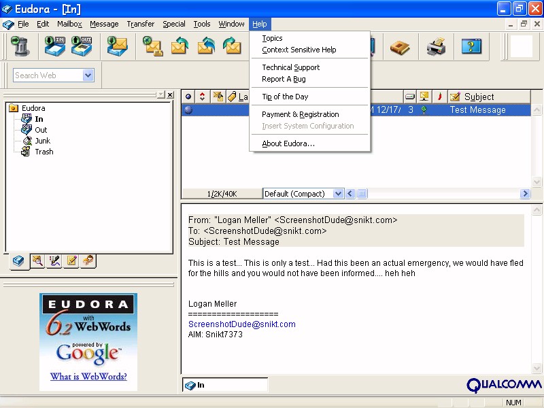The image size is (544, 408).
Task: Close the open Help menu
Action: (260, 24)
